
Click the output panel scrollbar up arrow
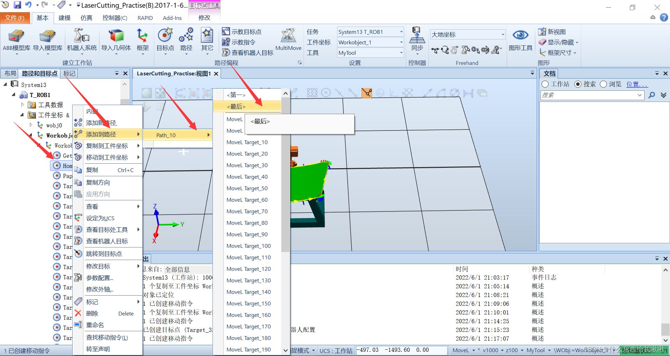point(665,270)
